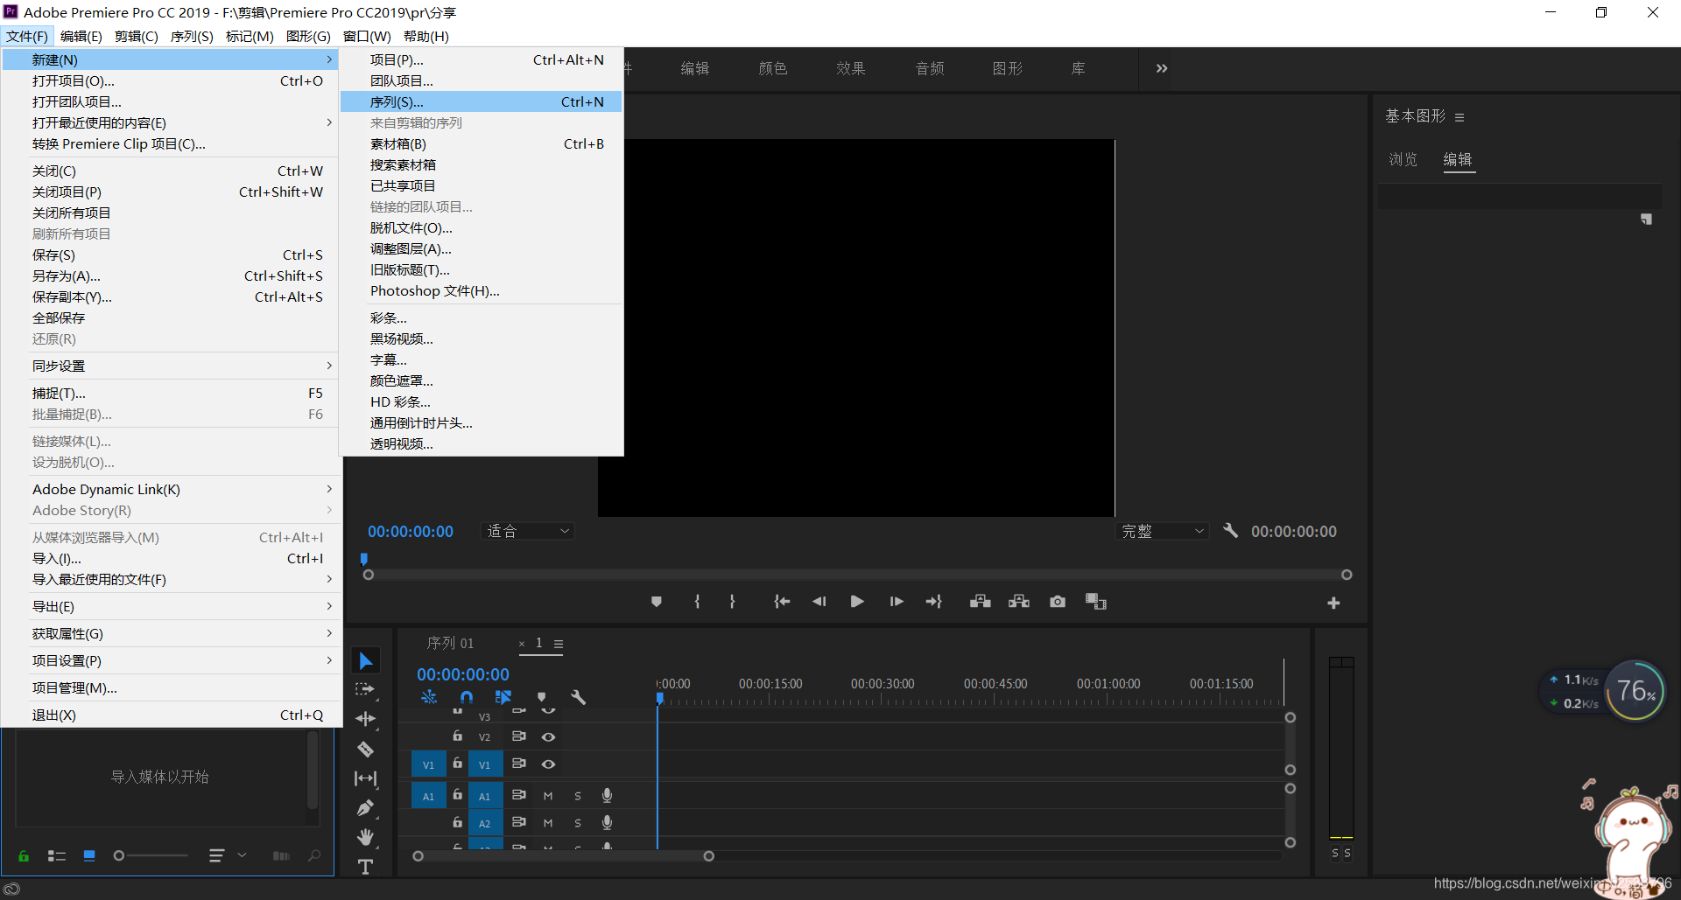Open timeline display settings wrench

pyautogui.click(x=578, y=697)
